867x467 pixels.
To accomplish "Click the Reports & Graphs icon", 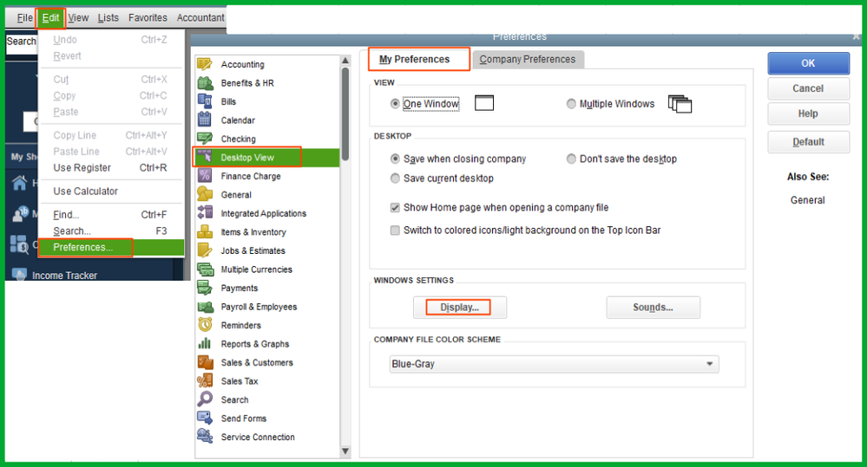I will (205, 344).
